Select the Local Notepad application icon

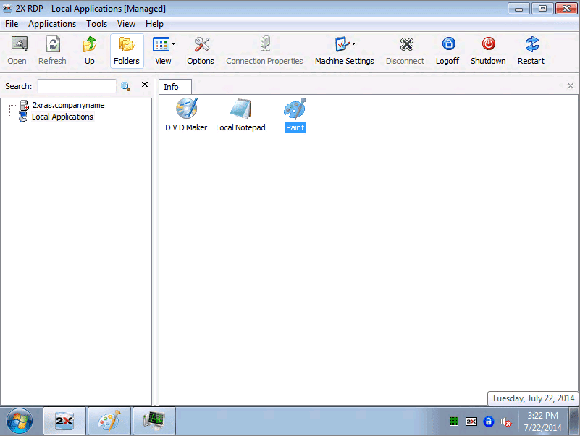(x=240, y=115)
